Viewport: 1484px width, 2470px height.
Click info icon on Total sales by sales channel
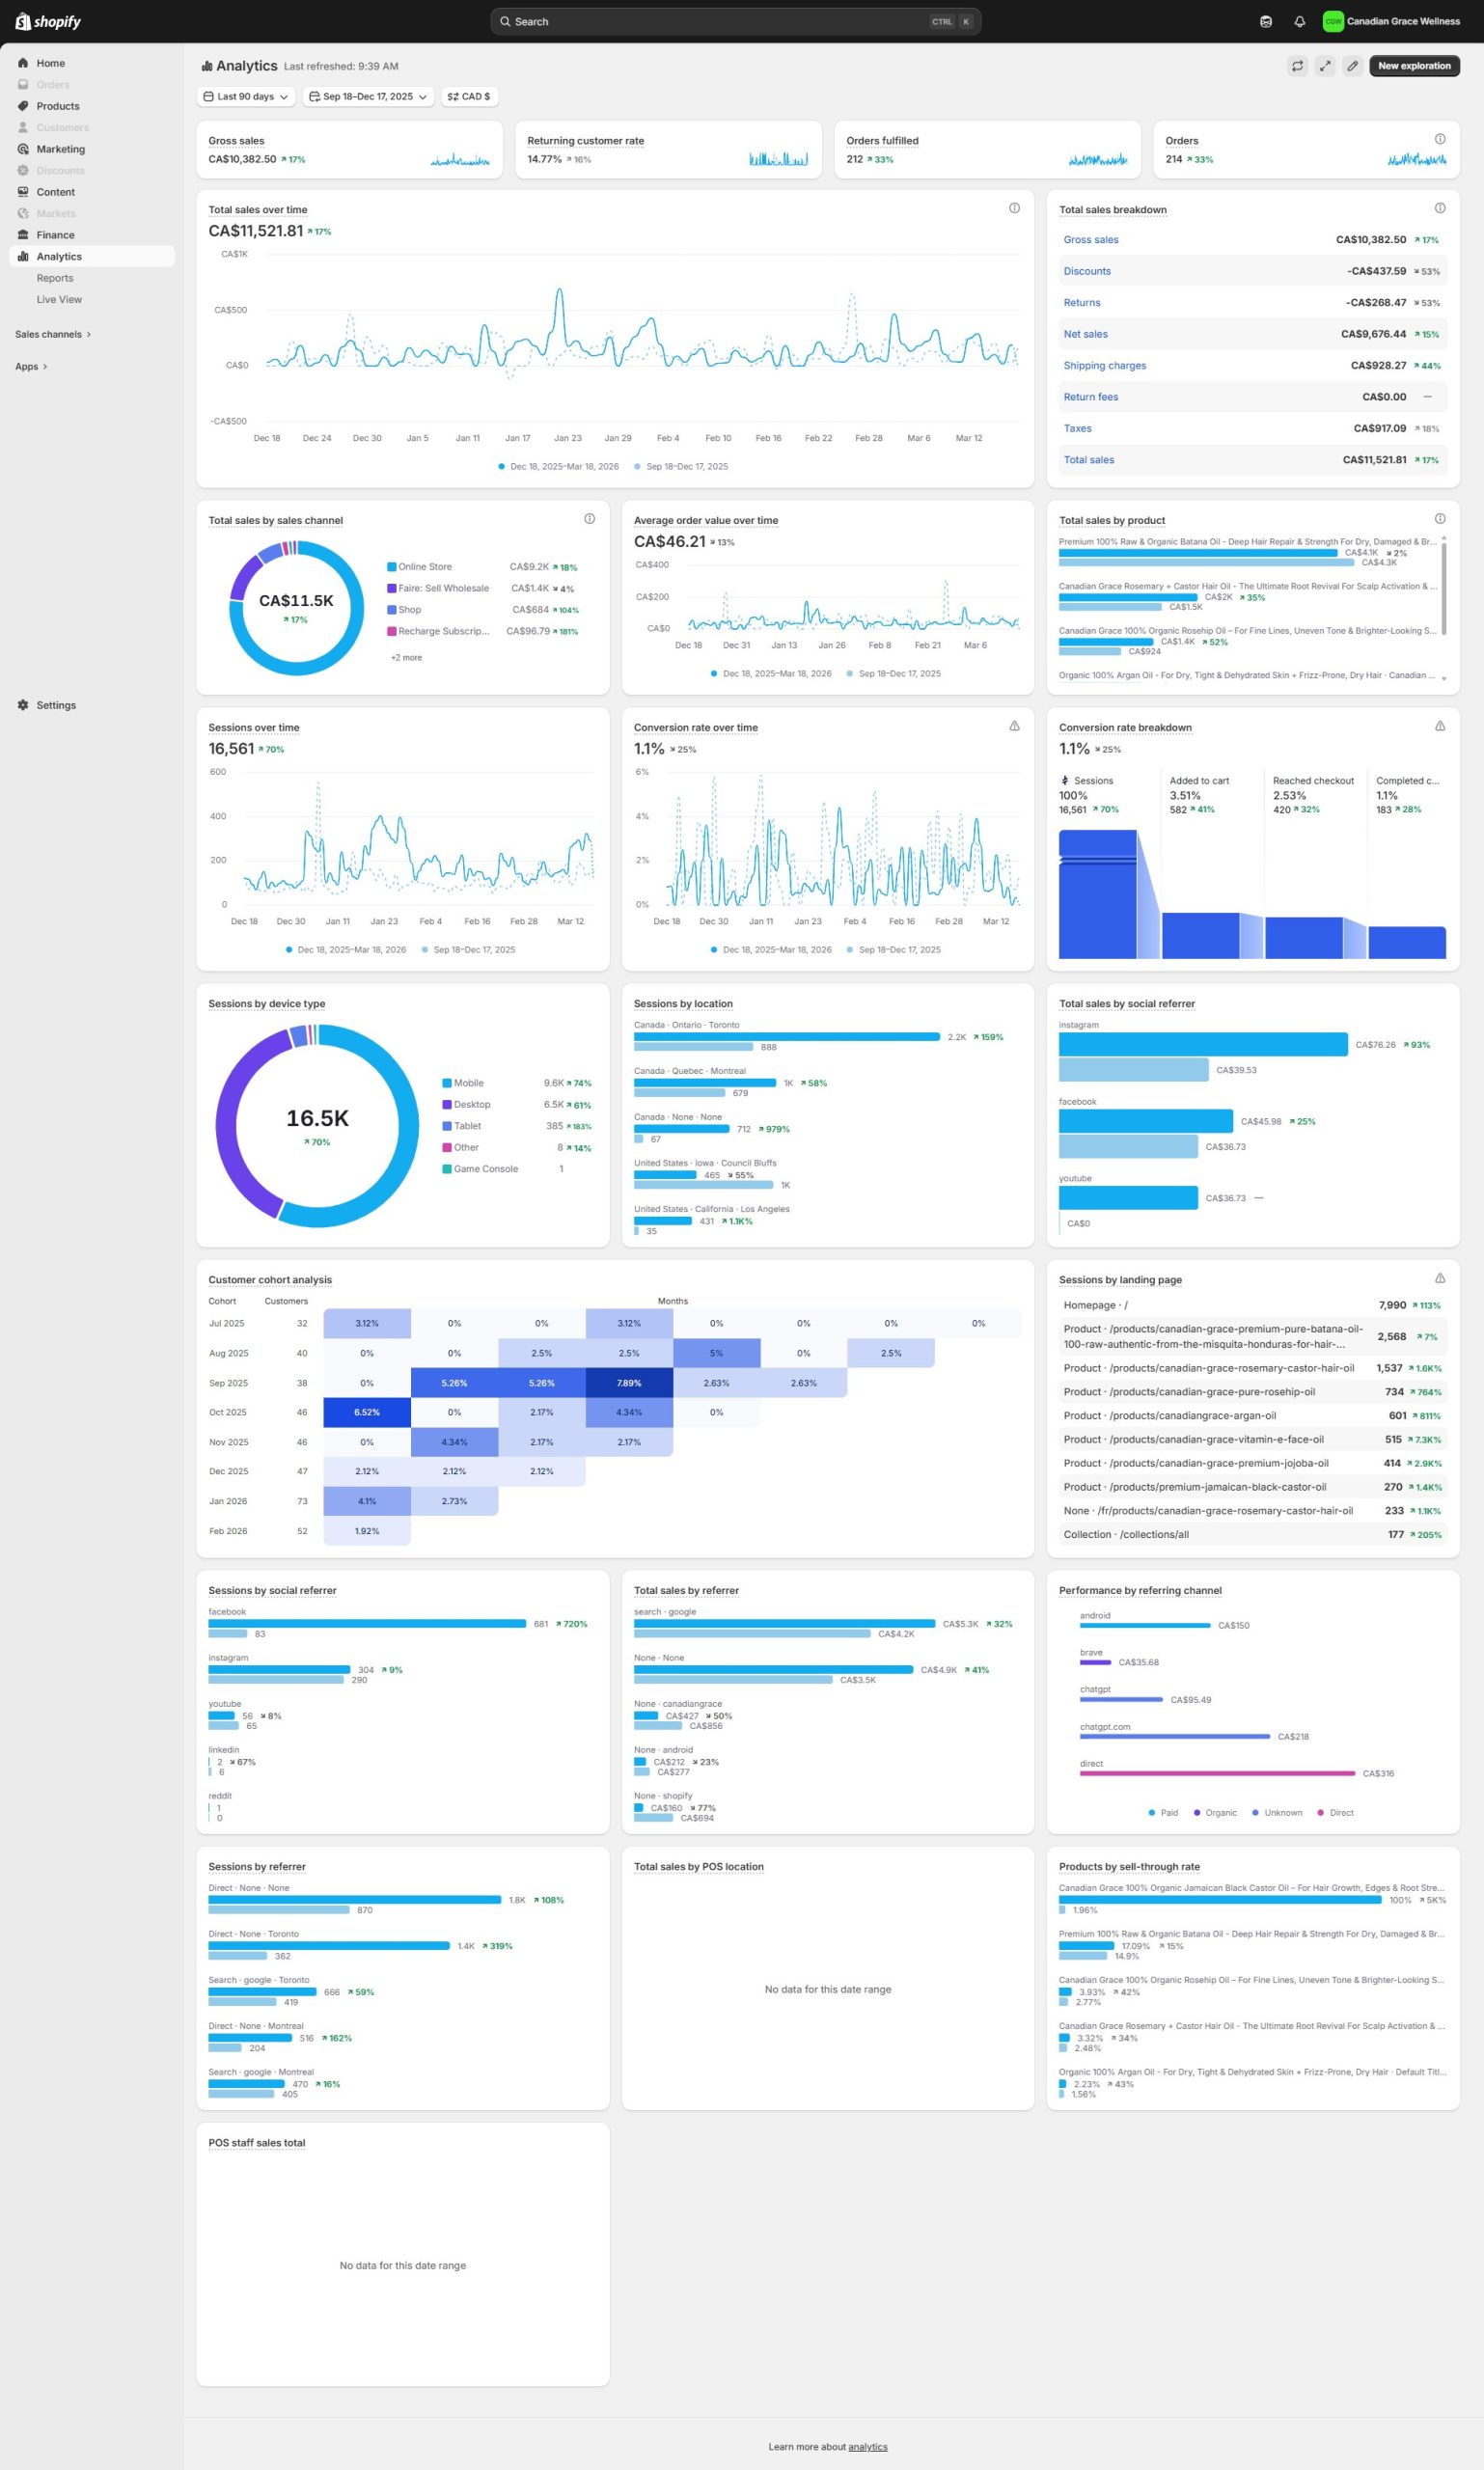pos(589,518)
